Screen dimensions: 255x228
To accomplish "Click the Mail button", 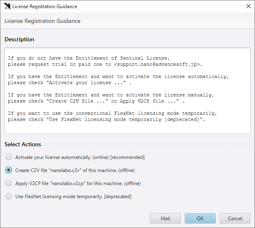I will click(165, 218).
